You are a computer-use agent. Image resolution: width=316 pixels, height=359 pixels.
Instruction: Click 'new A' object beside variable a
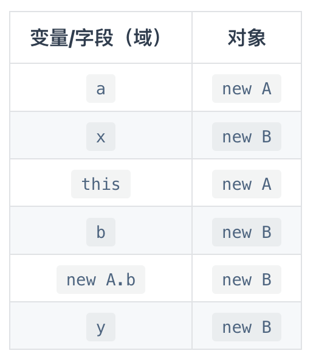[247, 89]
